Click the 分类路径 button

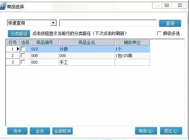coord(19,34)
